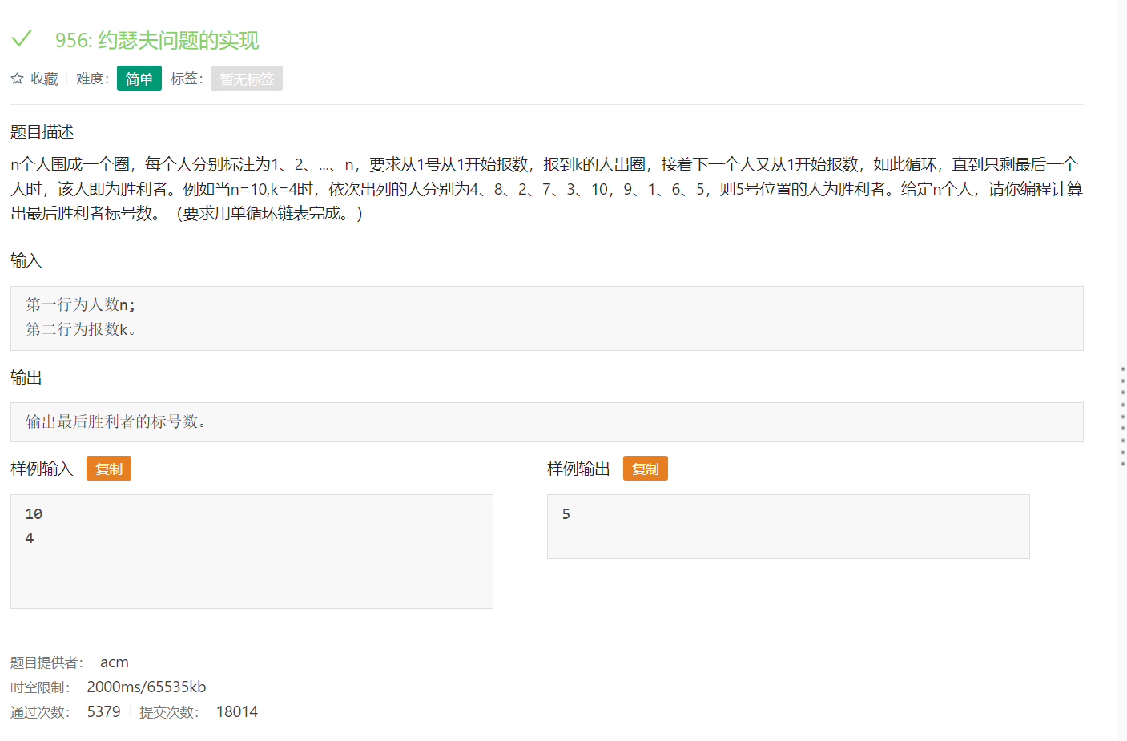
Task: Click the star icon next to 收藏
Action: (16, 78)
